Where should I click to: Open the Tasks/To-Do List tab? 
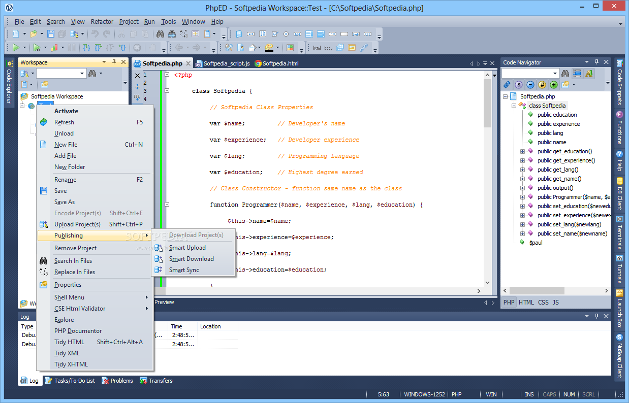70,381
